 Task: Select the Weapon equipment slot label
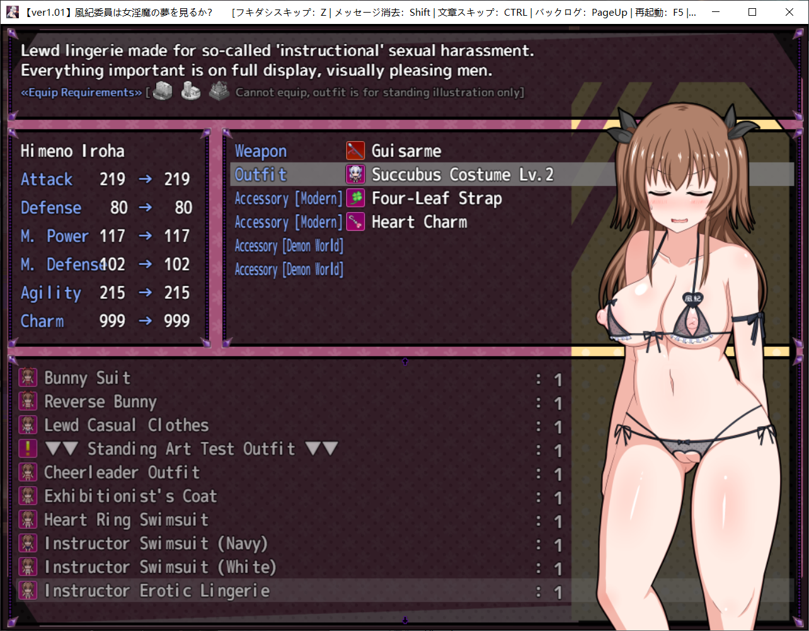point(261,151)
